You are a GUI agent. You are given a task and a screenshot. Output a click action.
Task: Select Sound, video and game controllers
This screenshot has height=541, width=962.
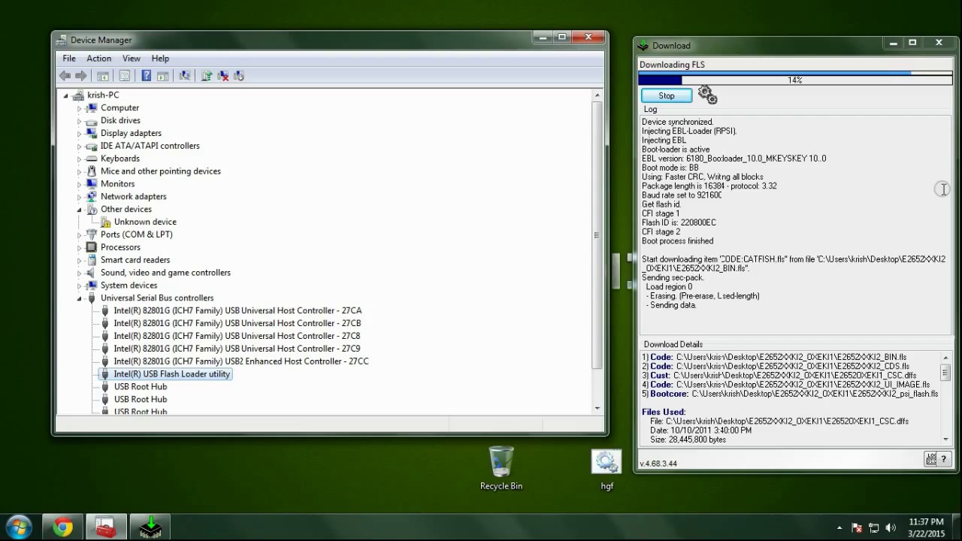click(x=165, y=273)
